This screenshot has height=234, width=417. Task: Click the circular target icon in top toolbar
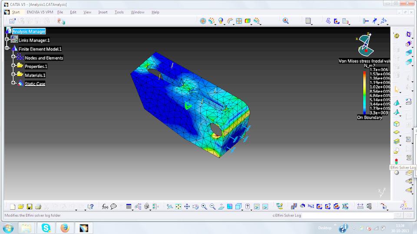click(203, 21)
